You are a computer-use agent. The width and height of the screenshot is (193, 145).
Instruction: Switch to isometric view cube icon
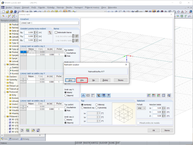tap(164, 95)
